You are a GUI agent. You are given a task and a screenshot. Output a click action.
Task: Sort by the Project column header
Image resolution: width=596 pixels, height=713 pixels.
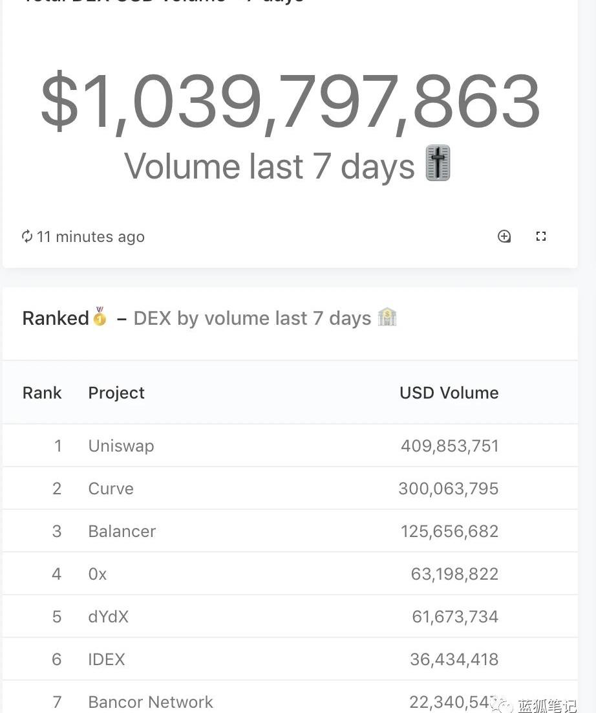coord(116,393)
